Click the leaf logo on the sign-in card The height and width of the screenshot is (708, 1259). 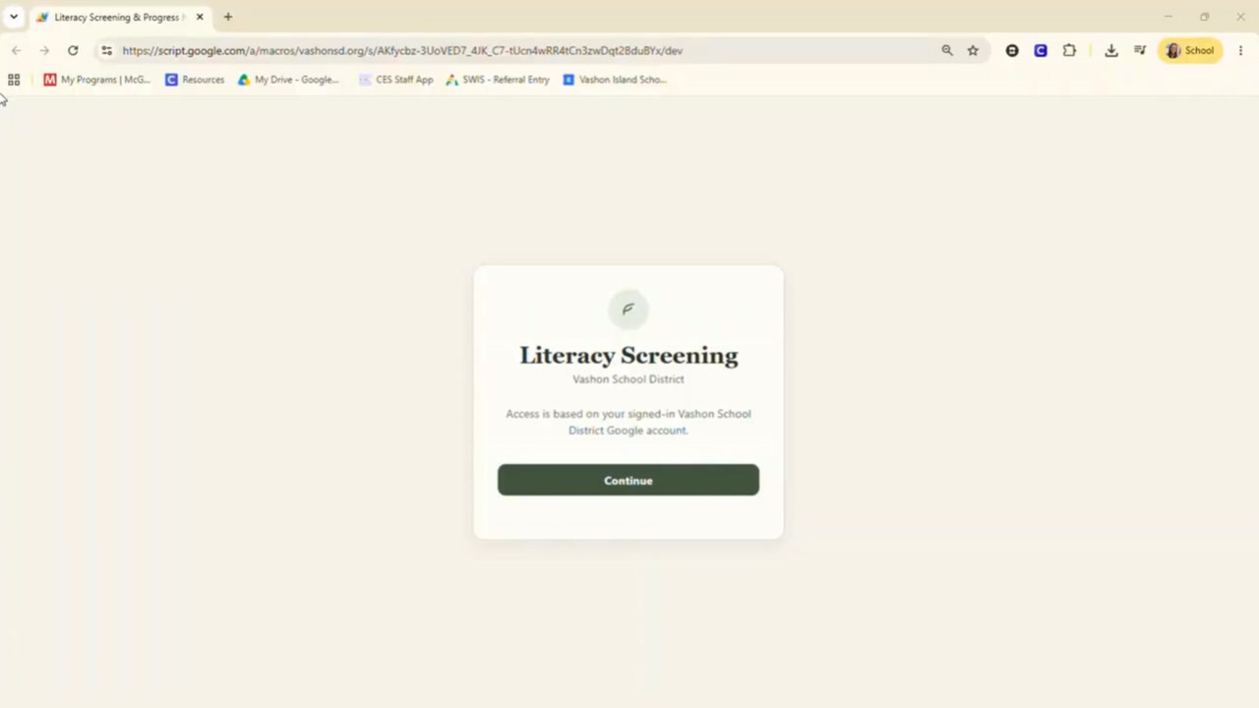[x=628, y=309]
